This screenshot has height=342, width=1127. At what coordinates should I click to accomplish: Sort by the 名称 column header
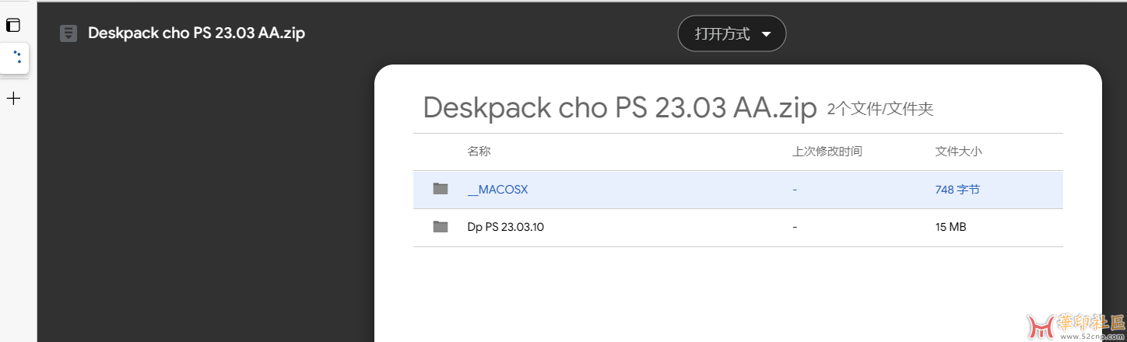pos(479,152)
